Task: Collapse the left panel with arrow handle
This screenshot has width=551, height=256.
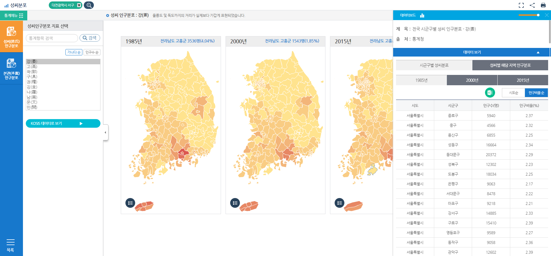Action: point(105,132)
